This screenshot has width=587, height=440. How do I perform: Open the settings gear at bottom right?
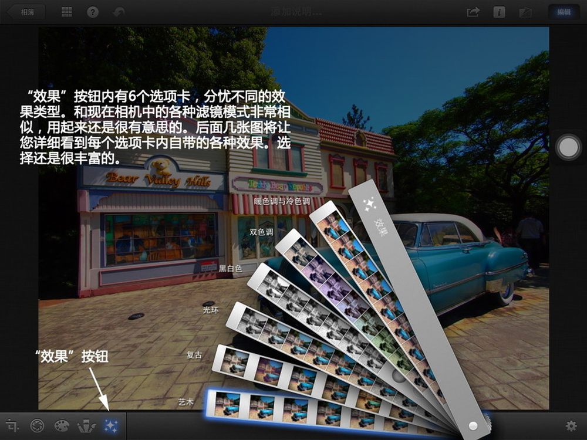click(x=571, y=426)
